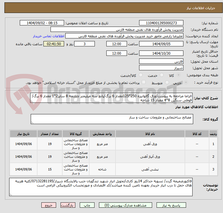
Task: Open buyer contact info link اطلاعات تماس خریدار
Action: coord(49,36)
